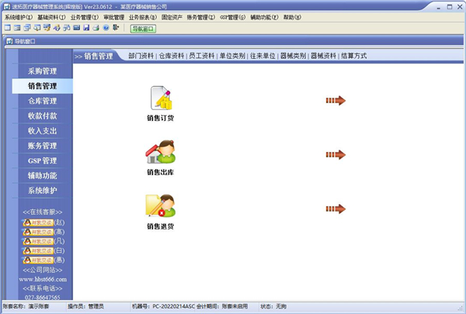Image resolution: width=466 pixels, height=314 pixels.
Task: Open the 仓库资料 link
Action: click(x=172, y=56)
